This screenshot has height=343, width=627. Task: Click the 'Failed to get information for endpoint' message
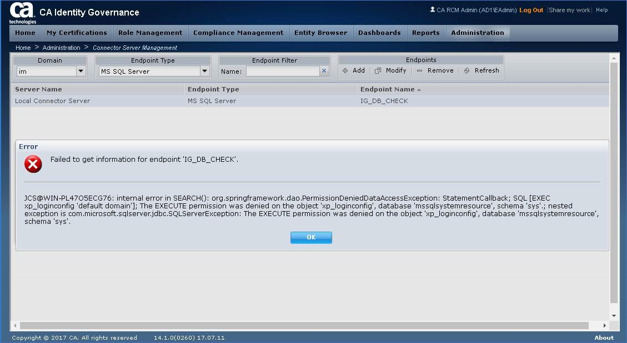point(144,160)
